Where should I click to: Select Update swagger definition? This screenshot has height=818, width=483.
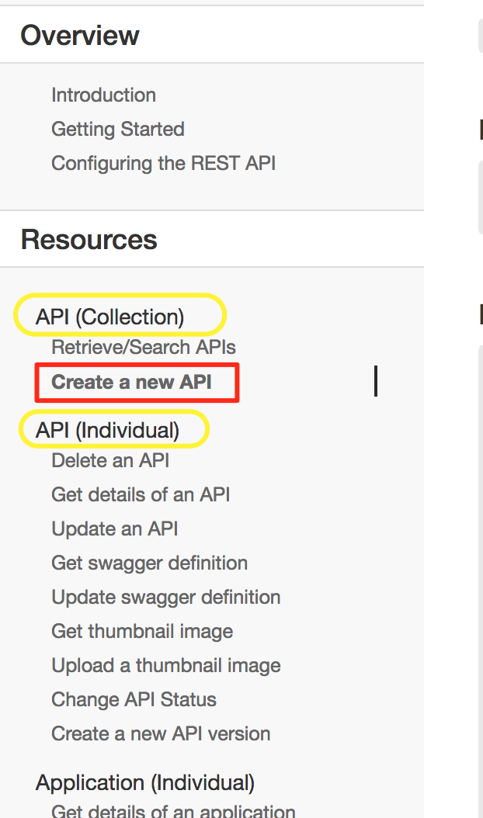coord(165,597)
